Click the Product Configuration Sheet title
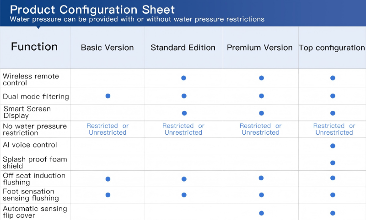This screenshot has width=366, height=220. [x=92, y=10]
